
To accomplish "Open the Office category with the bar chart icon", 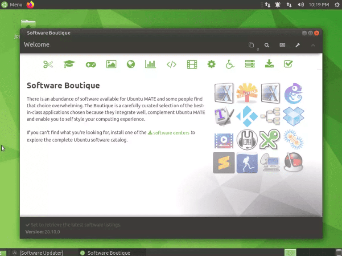I will [151, 64].
